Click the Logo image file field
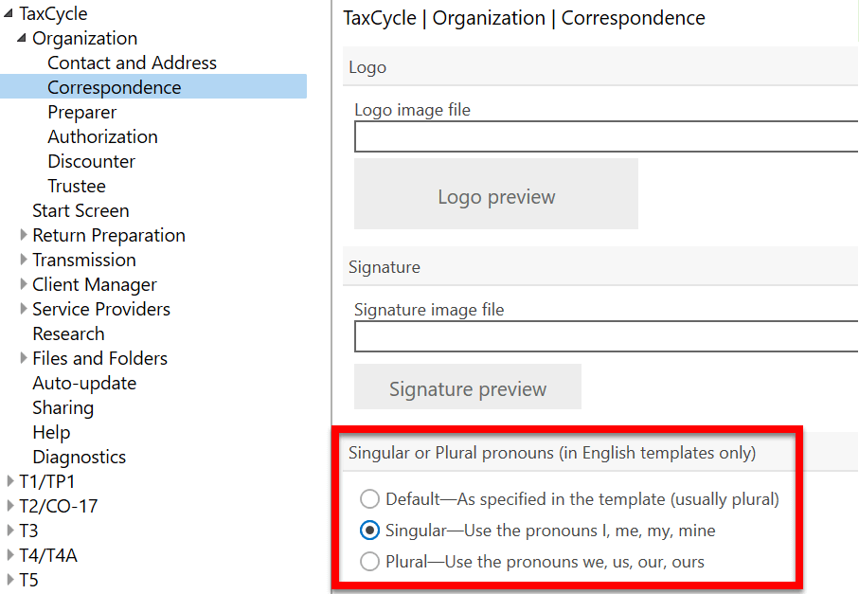This screenshot has width=859, height=594. pyautogui.click(x=606, y=137)
